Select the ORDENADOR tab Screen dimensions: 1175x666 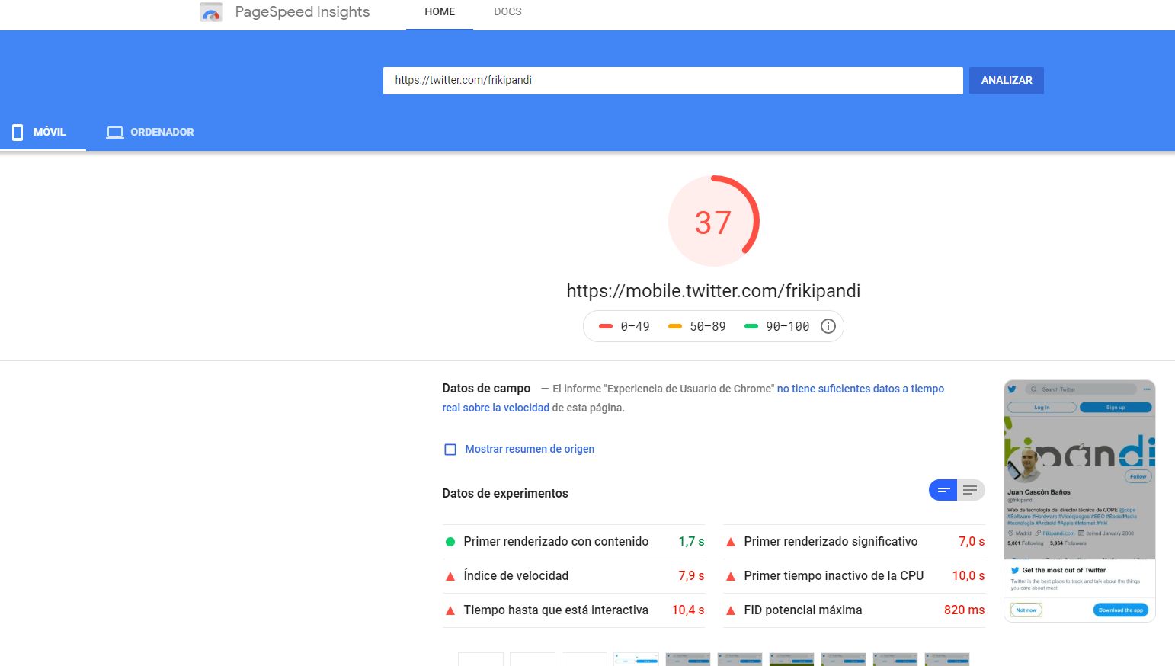150,132
